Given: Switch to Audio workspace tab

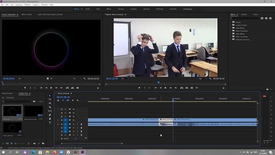Looking at the screenshot, I should coord(88,9).
